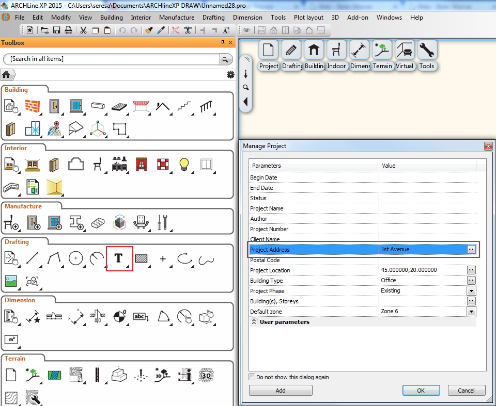Open Project Location ellipsis editor
Image resolution: width=496 pixels, height=406 pixels.
[471, 270]
